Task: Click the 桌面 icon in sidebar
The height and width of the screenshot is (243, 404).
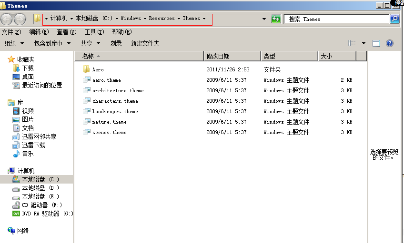Action: pyautogui.click(x=16, y=77)
